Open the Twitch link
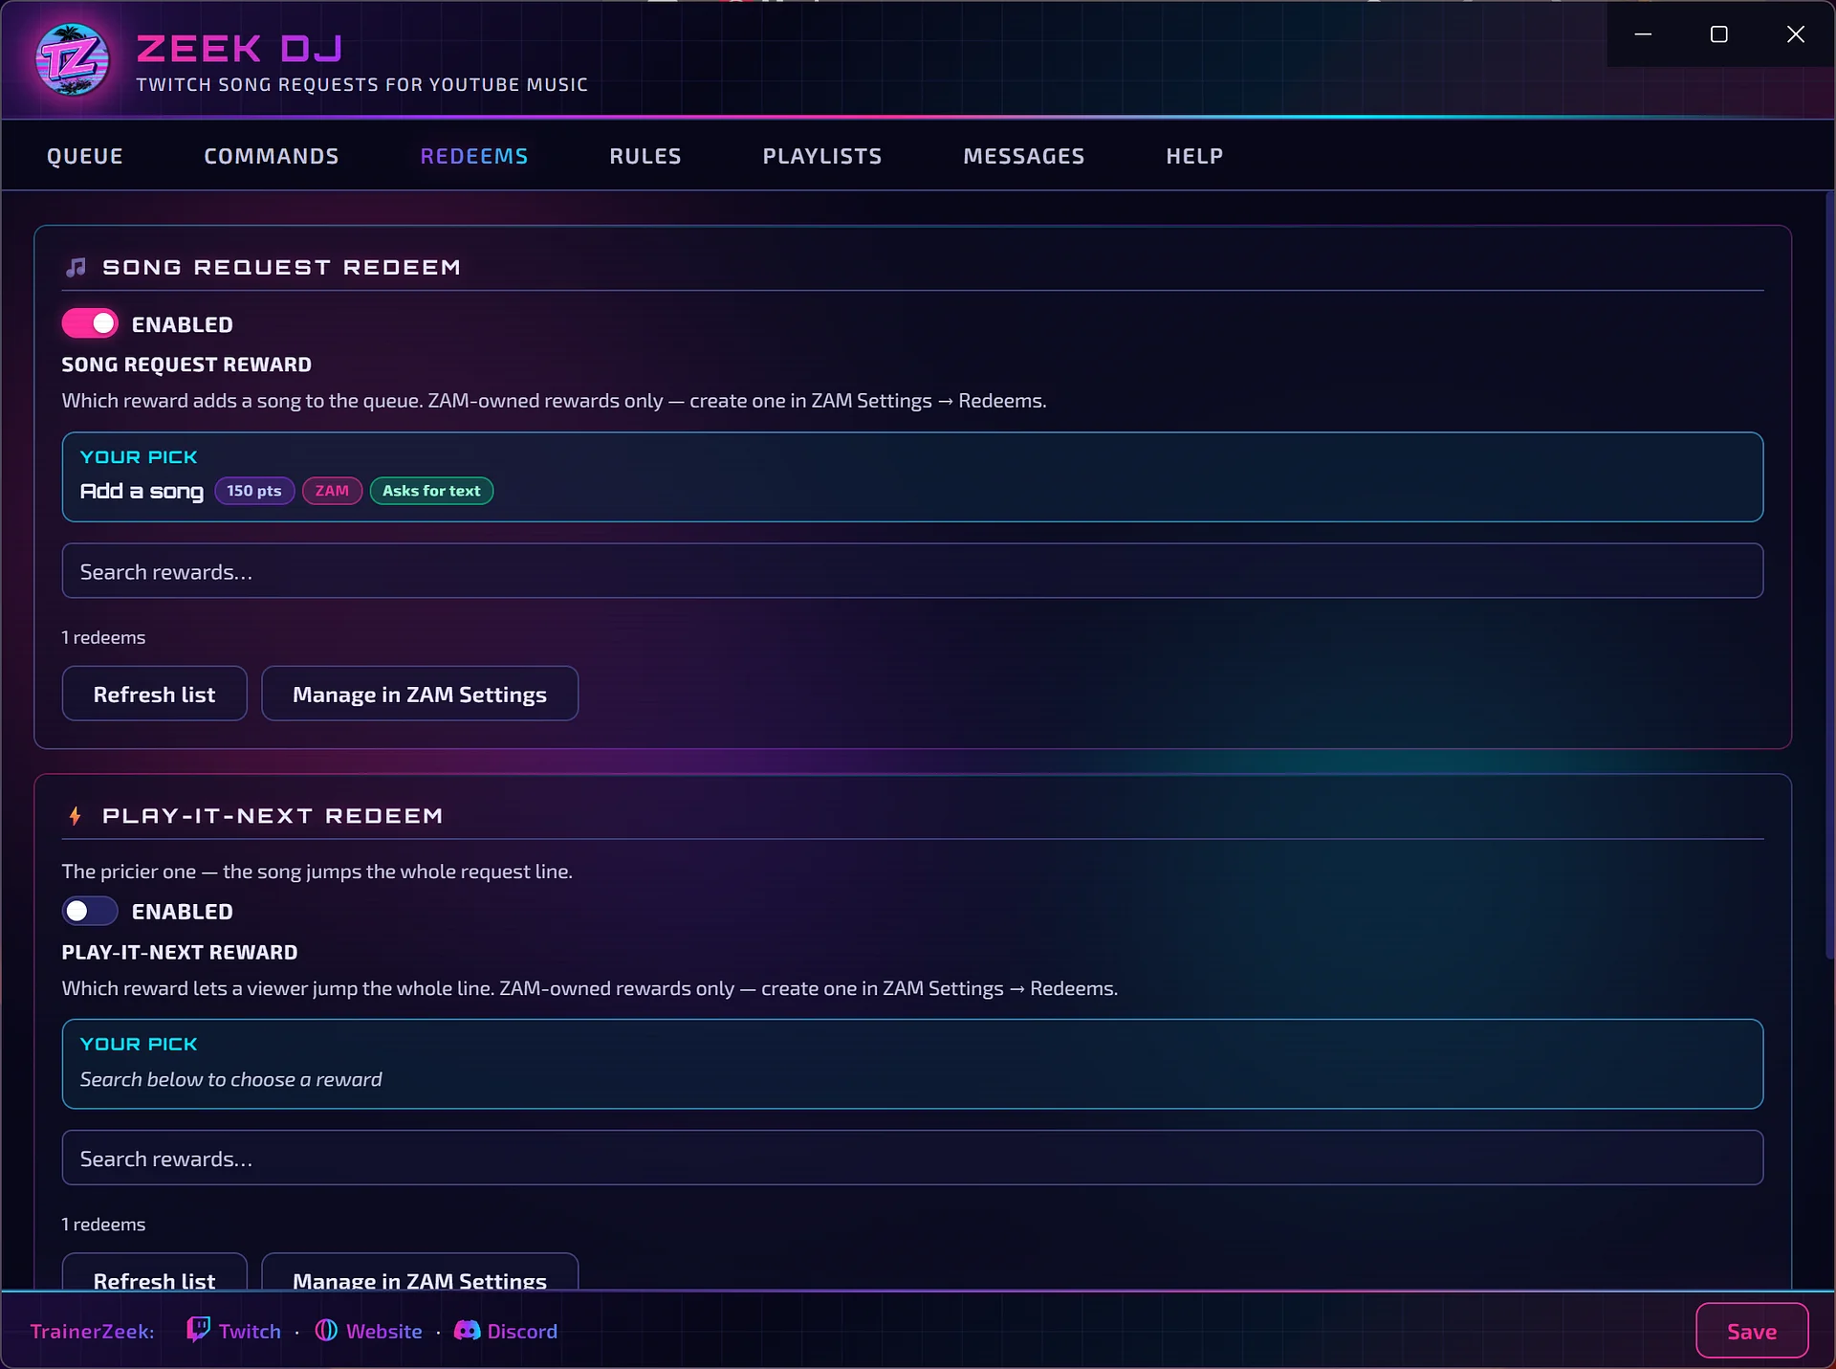This screenshot has width=1836, height=1369. (250, 1331)
